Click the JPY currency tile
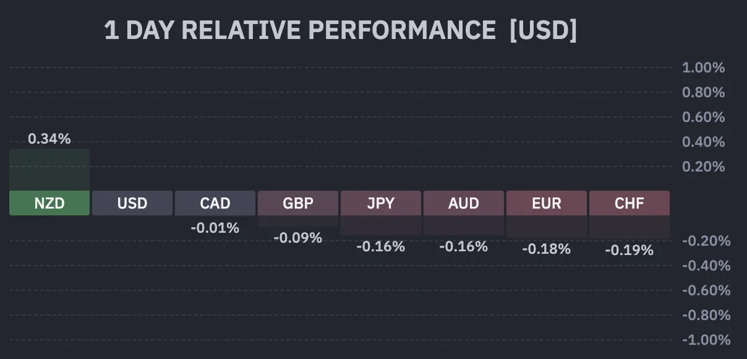Screen dimensions: 747x359 coord(381,203)
